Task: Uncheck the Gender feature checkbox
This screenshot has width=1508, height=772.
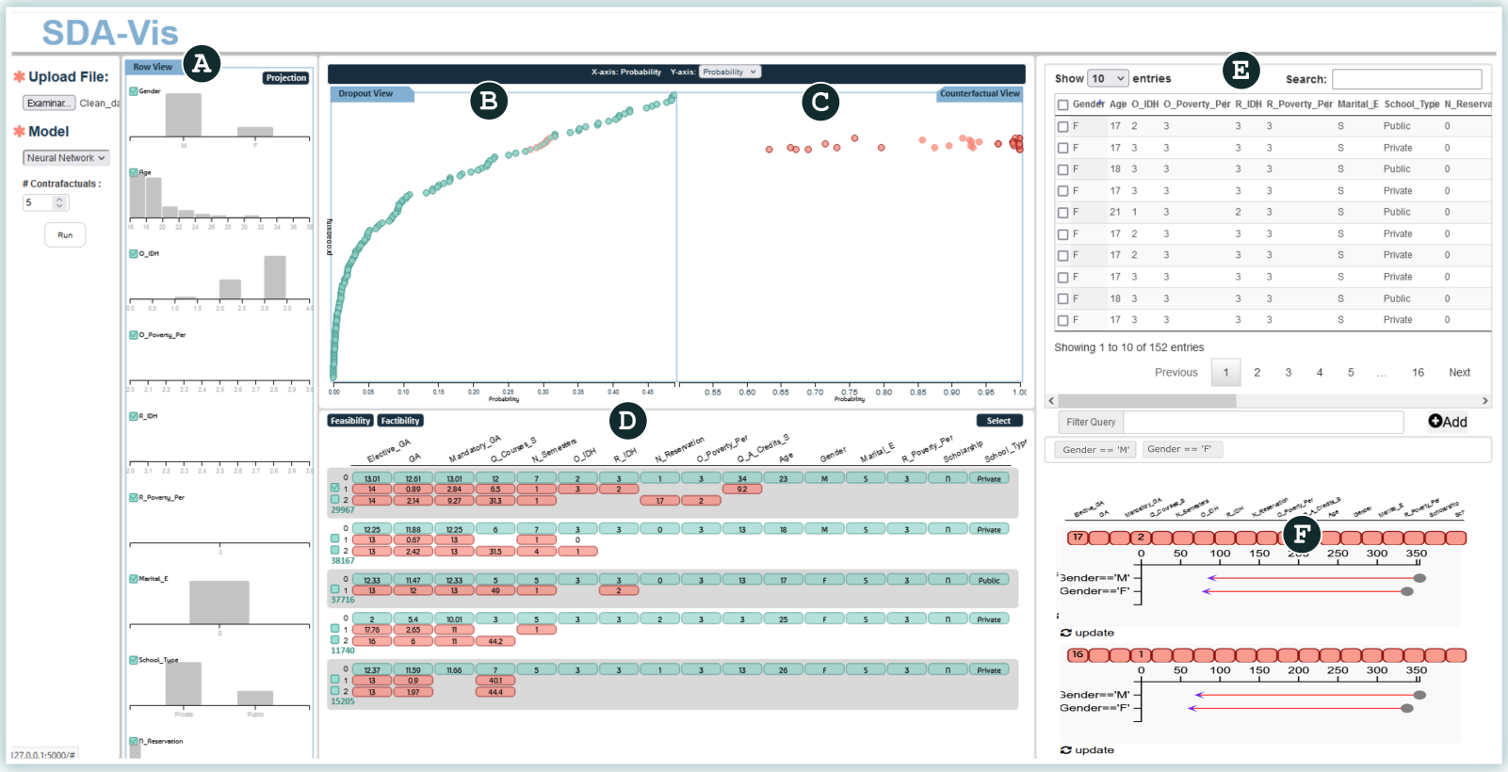Action: coord(134,91)
